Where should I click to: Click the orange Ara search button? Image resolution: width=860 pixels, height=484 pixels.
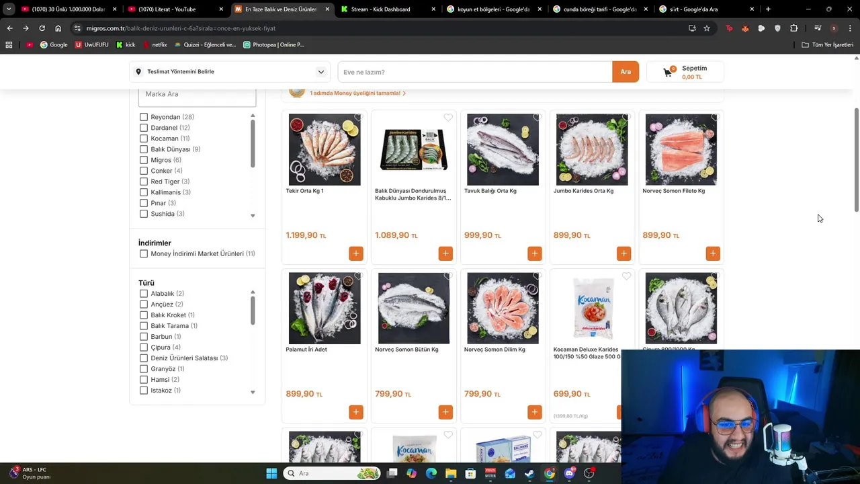(626, 72)
